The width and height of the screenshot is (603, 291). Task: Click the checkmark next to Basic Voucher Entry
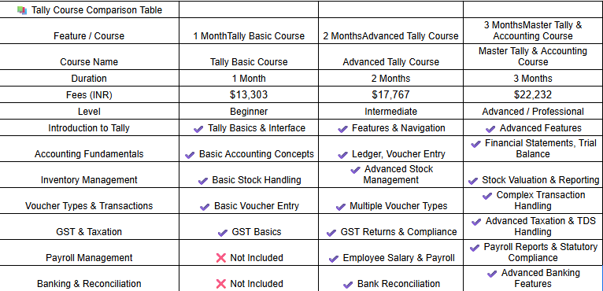(205, 207)
